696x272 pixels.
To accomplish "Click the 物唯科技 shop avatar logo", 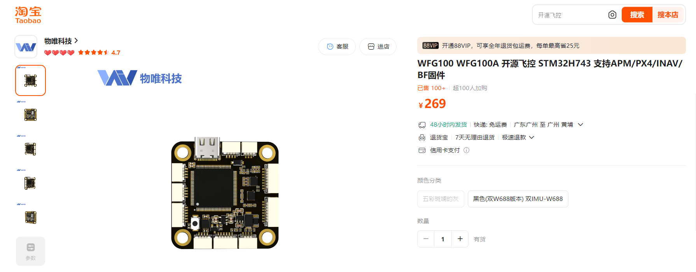I will coord(26,47).
